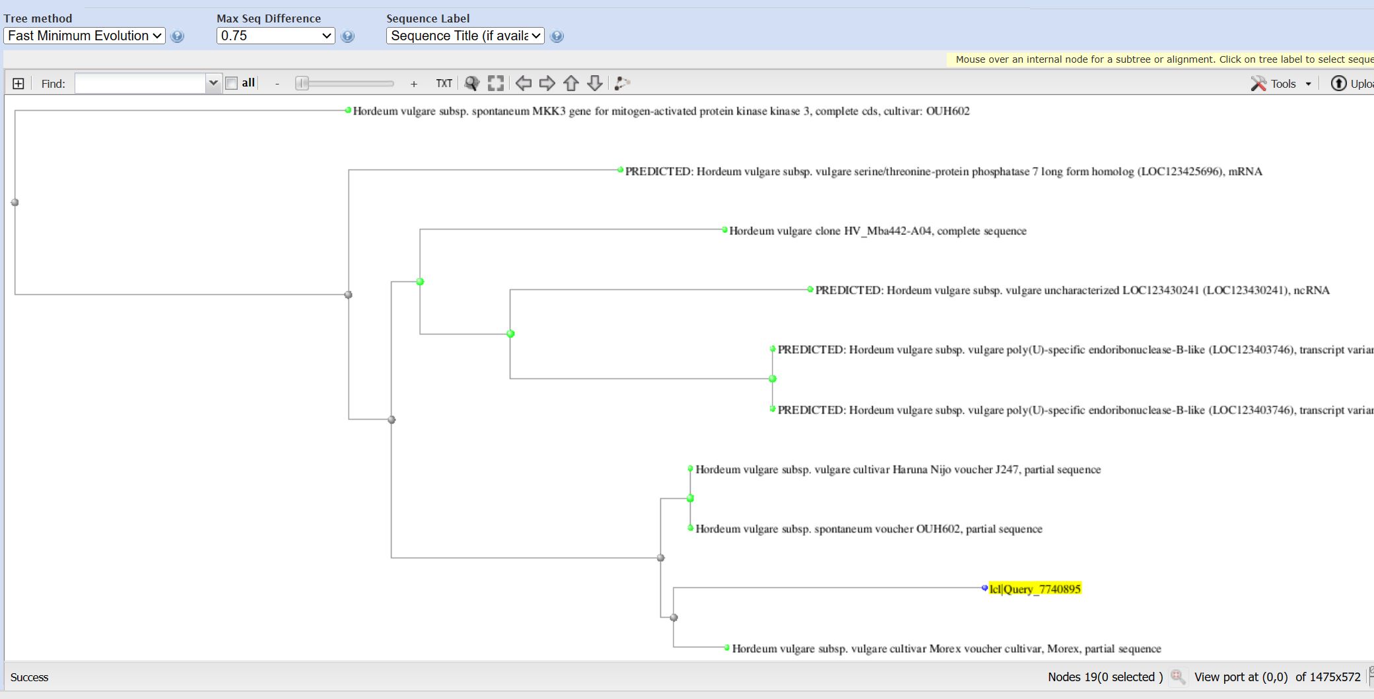This screenshot has width=1374, height=699.
Task: Click the 'Nodes 19(0 selected)' status text
Action: click(x=1105, y=677)
